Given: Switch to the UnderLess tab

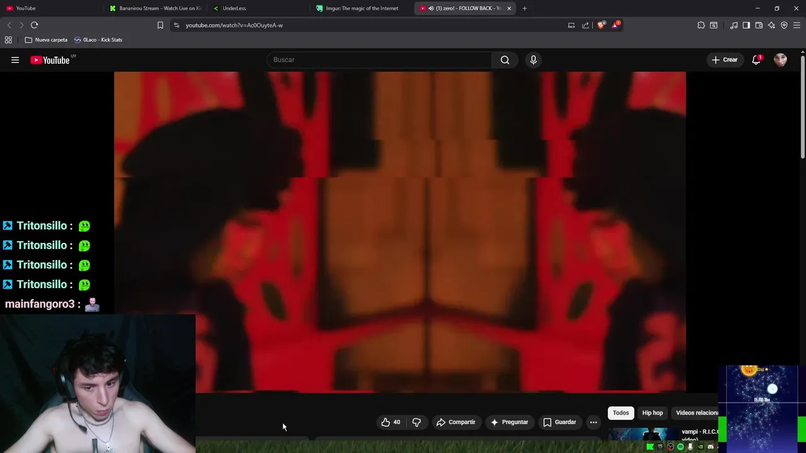Looking at the screenshot, I should 258,8.
